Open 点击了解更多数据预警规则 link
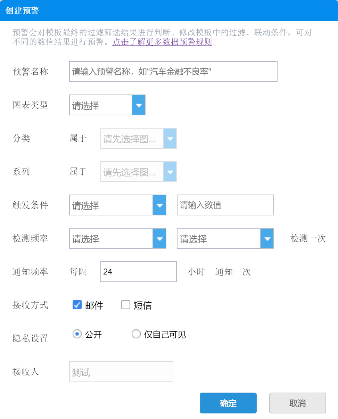The image size is (338, 419). pos(162,42)
